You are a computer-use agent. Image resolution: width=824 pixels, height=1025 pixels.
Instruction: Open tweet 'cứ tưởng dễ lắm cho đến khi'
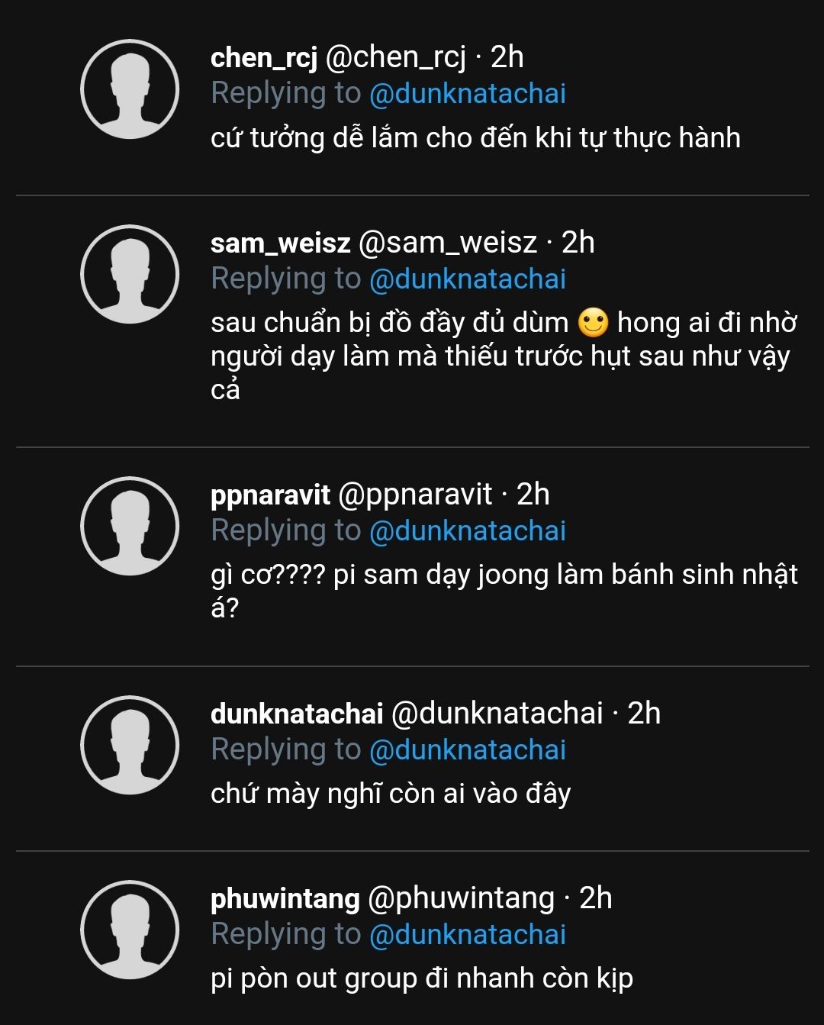475,138
